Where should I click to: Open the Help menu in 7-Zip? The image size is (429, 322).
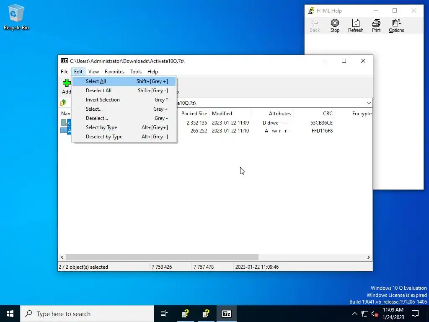[152, 72]
